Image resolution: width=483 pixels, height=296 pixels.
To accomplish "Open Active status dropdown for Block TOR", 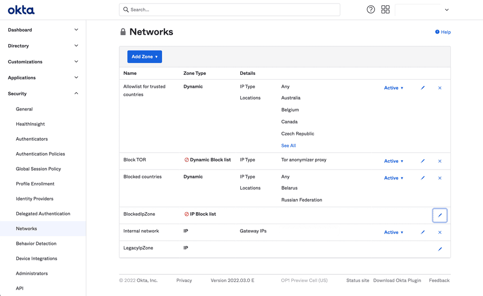I will 393,161.
